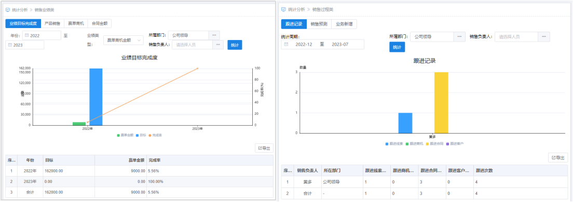
Task: Click the end date 2023-07 in 统计周期
Action: click(340, 44)
